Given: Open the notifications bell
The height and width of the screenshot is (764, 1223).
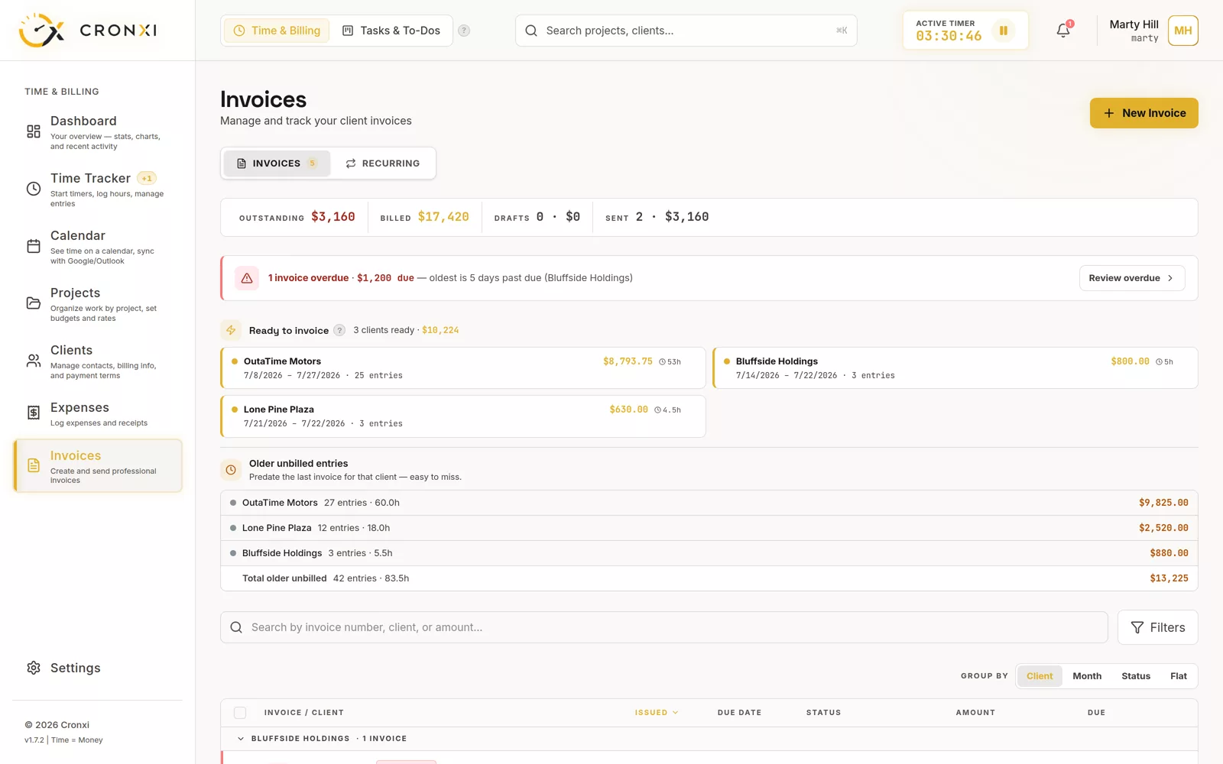Looking at the screenshot, I should click(x=1063, y=31).
